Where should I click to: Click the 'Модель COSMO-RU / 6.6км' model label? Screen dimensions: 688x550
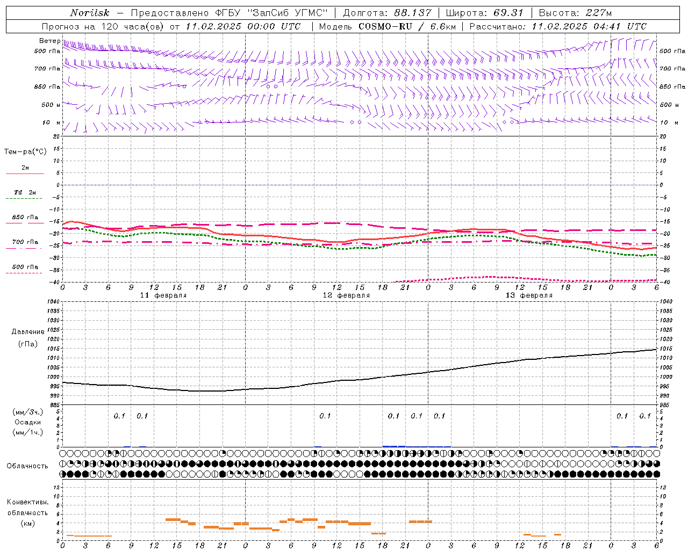388,26
